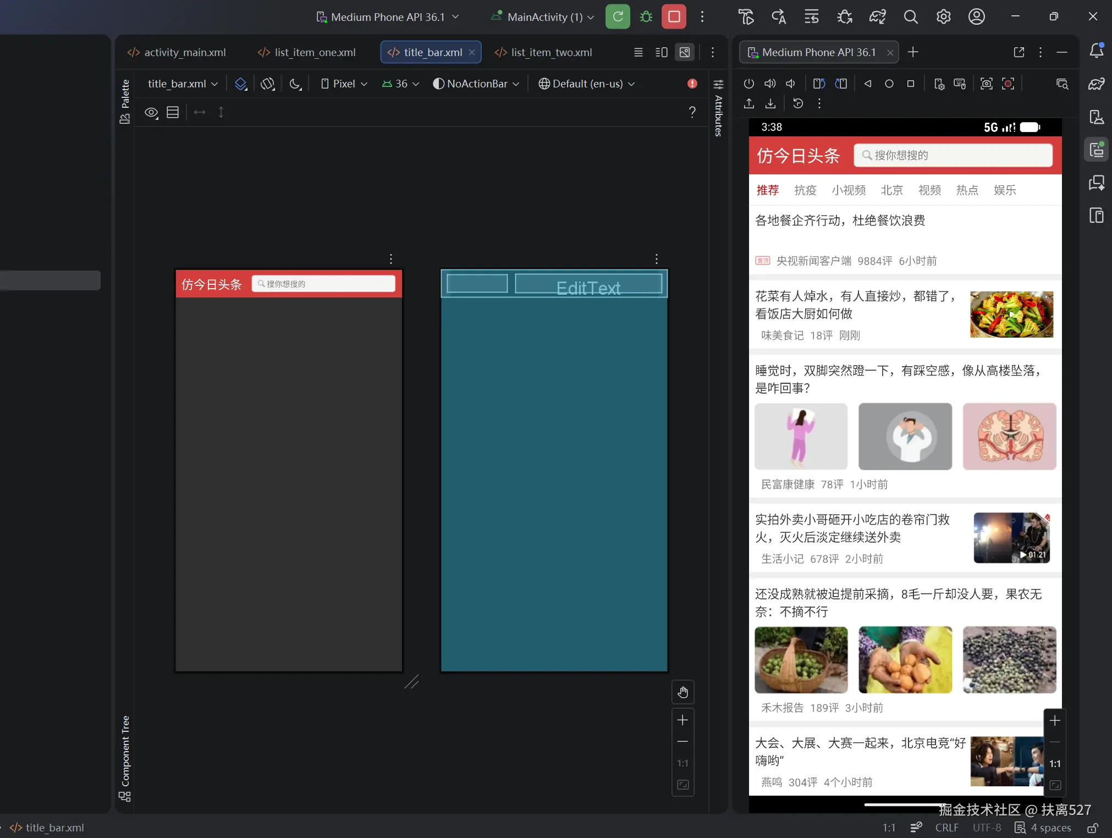Rerun the MainActivity app
This screenshot has height=838, width=1112.
(x=618, y=16)
